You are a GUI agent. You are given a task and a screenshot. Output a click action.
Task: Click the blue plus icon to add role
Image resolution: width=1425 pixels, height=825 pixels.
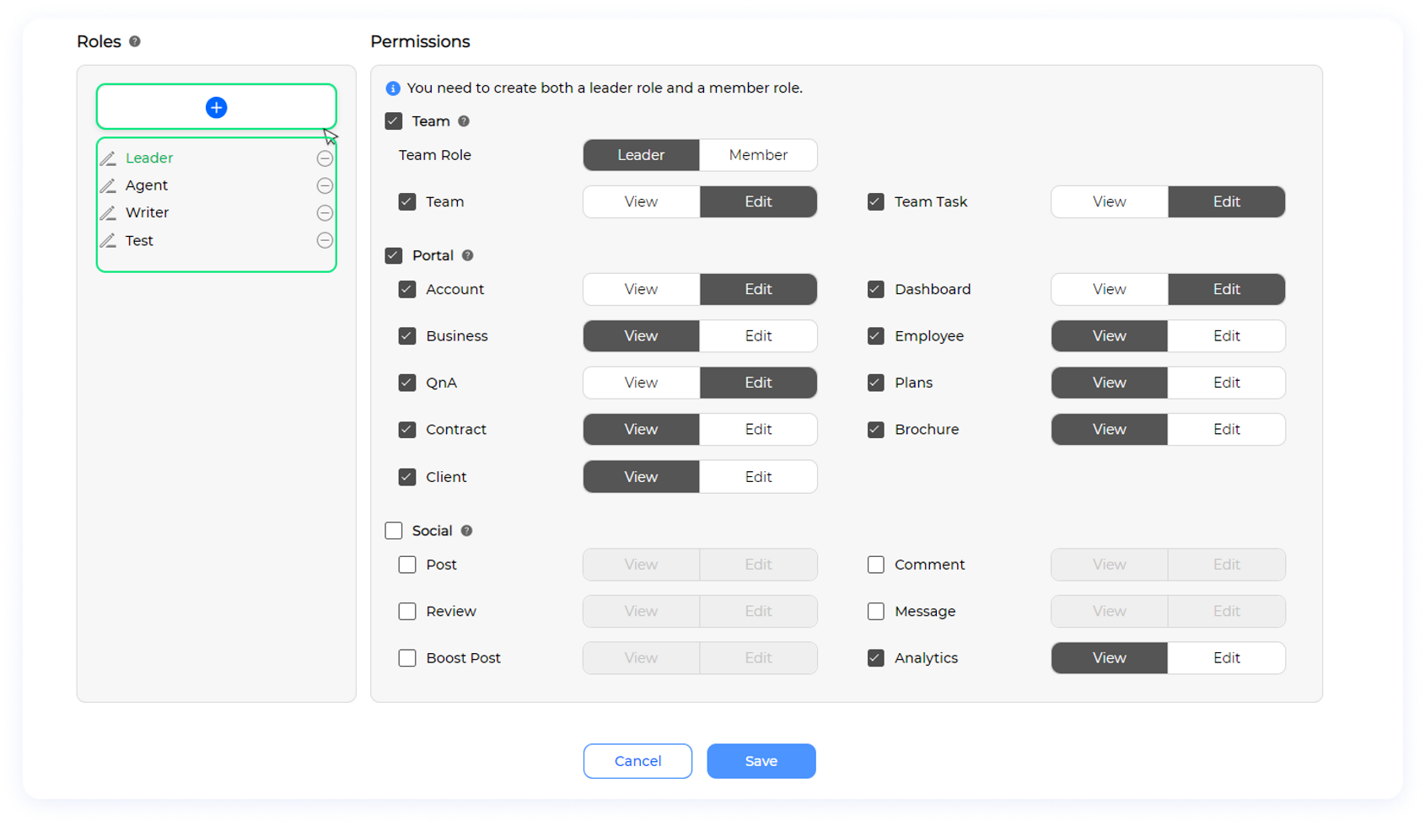coord(216,108)
